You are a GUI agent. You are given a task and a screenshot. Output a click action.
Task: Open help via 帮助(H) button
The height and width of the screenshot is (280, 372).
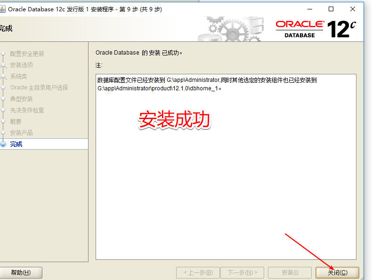point(21,272)
